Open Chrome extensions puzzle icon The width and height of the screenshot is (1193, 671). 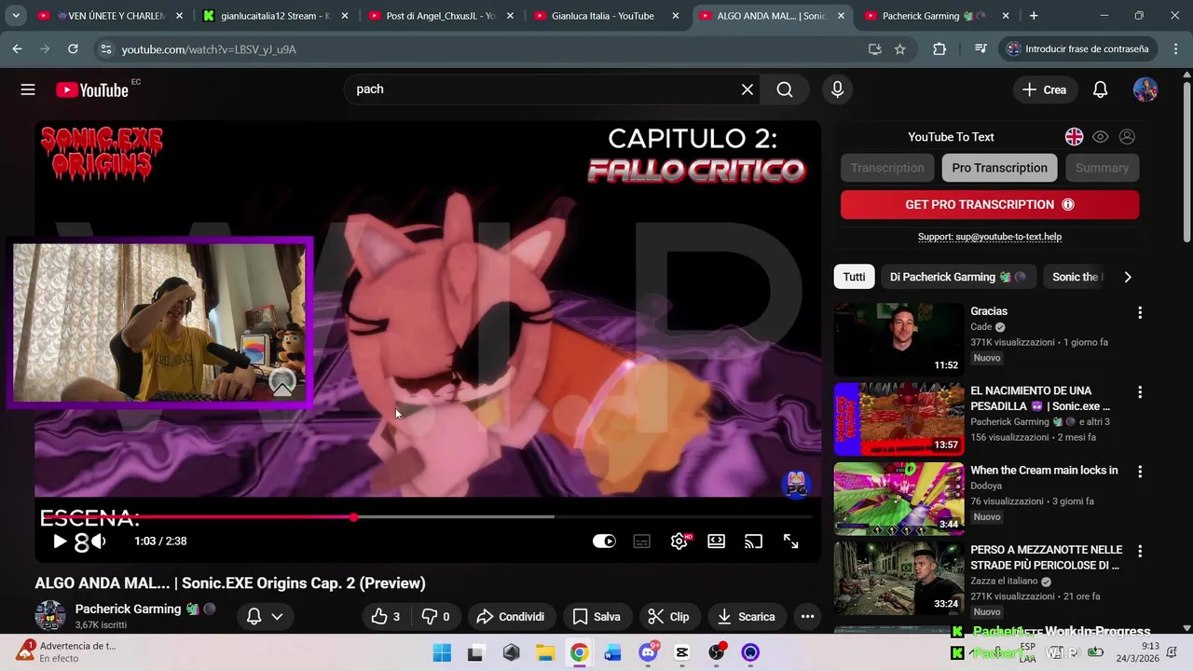coord(939,49)
